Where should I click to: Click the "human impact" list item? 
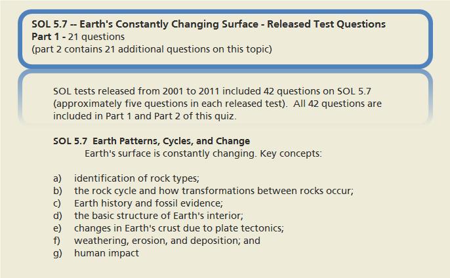pos(106,253)
